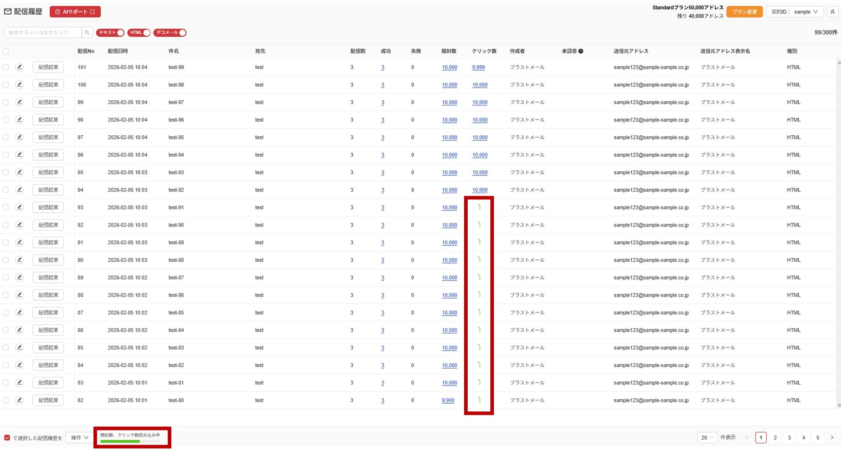Image resolution: width=841 pixels, height=454 pixels.
Task: Check the select-all checkbox in header
Action: 6,52
